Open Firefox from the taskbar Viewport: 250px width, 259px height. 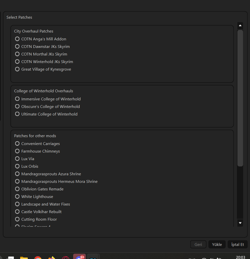pyautogui.click(x=52, y=257)
